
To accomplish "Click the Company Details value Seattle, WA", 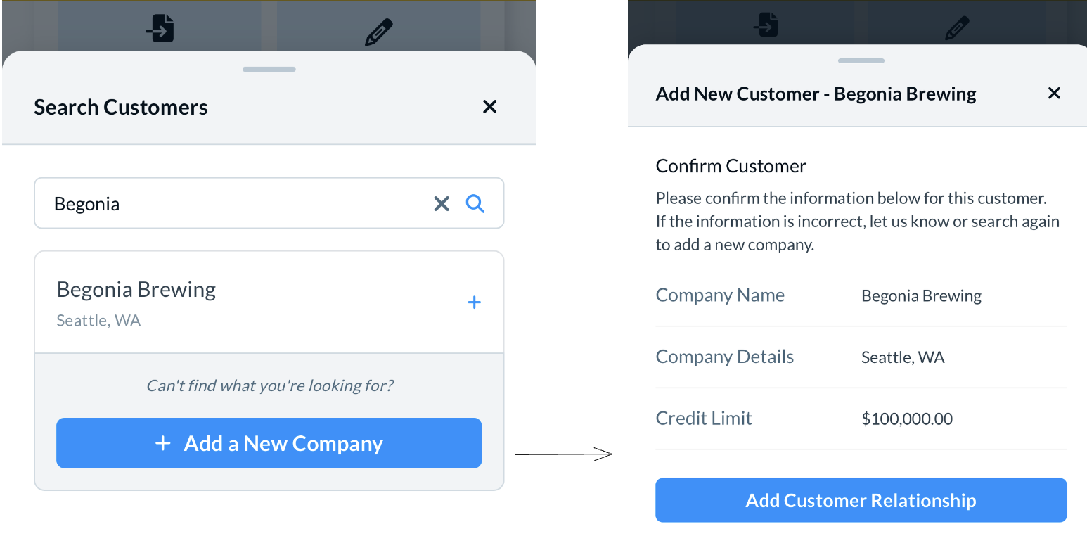I will [x=903, y=357].
